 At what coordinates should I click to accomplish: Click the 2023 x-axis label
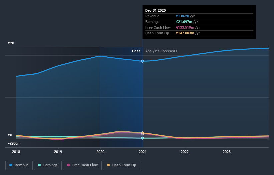click(227, 152)
